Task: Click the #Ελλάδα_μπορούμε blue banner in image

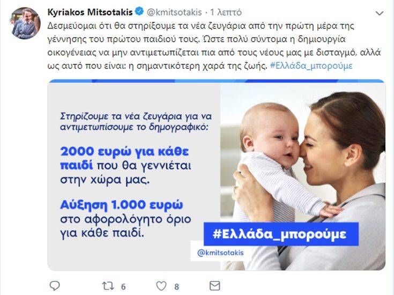Action: click(281, 234)
